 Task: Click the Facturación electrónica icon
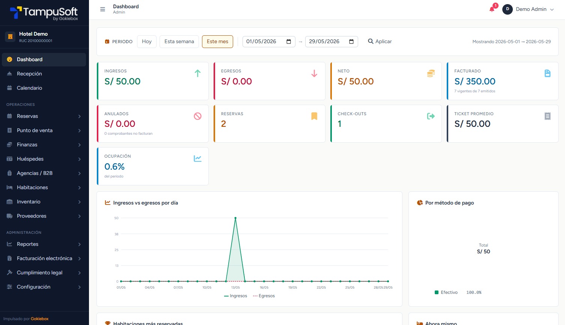(x=10, y=258)
